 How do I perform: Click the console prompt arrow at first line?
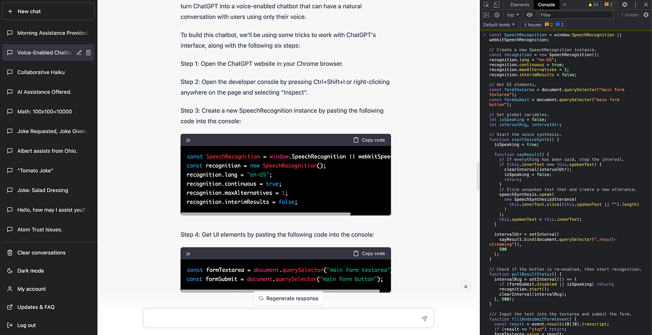point(485,35)
